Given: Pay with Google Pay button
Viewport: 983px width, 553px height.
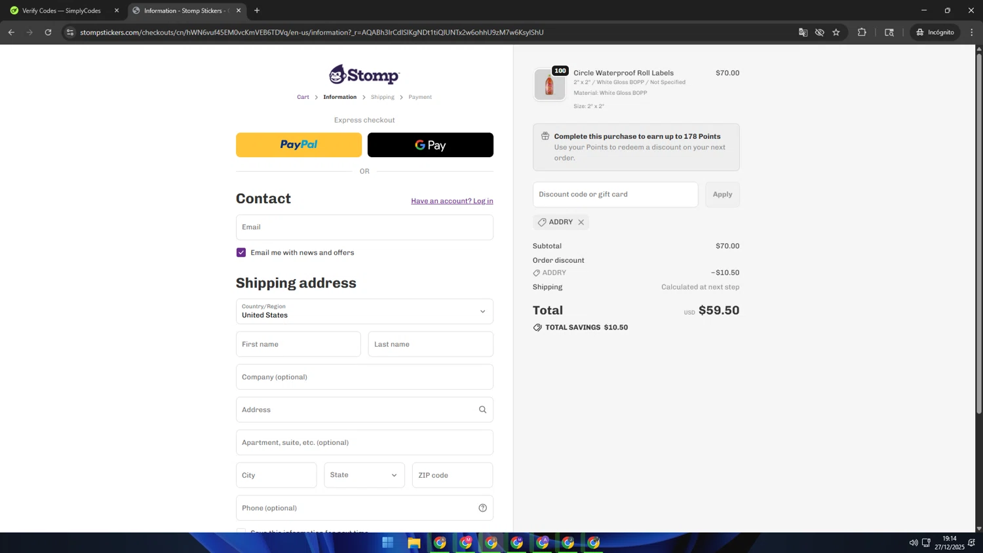Looking at the screenshot, I should pyautogui.click(x=431, y=145).
